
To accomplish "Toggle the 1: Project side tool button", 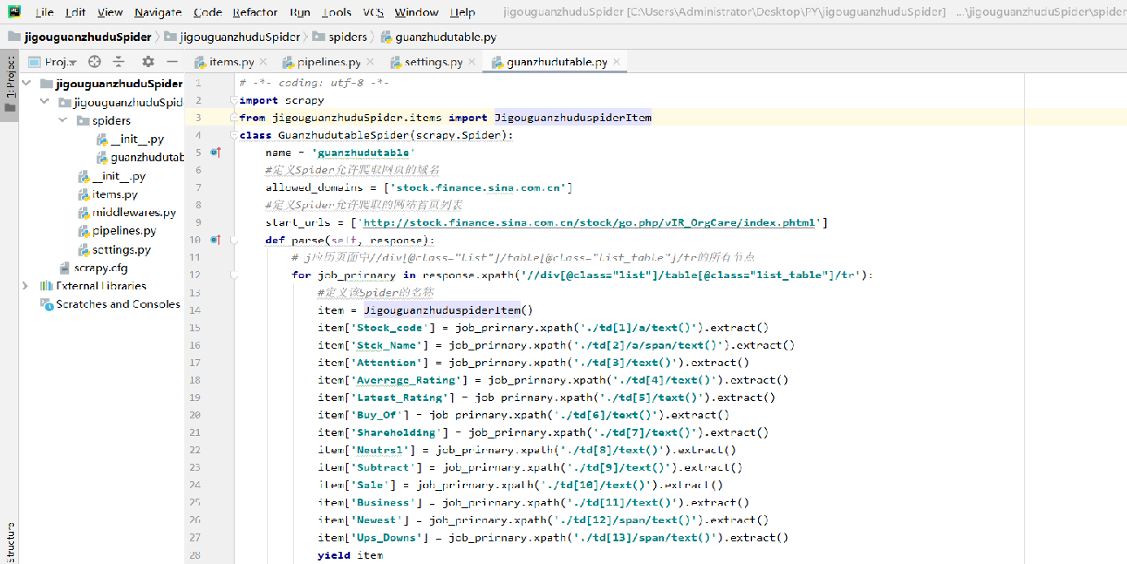I will click(10, 87).
